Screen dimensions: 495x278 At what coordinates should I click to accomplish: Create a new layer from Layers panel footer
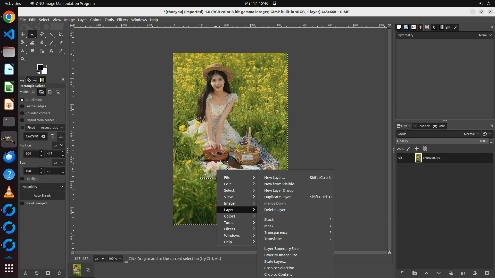coord(402,273)
